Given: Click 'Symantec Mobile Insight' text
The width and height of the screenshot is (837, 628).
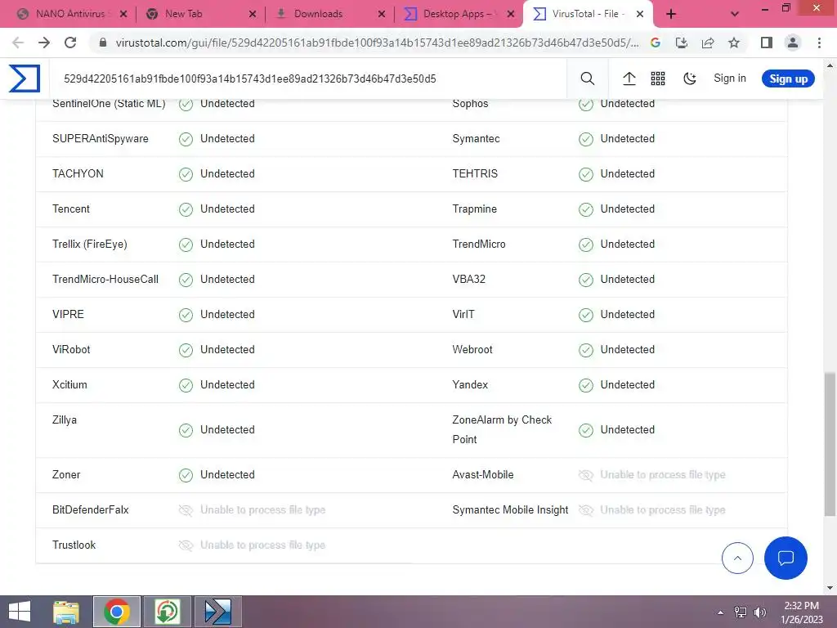Looking at the screenshot, I should point(510,509).
